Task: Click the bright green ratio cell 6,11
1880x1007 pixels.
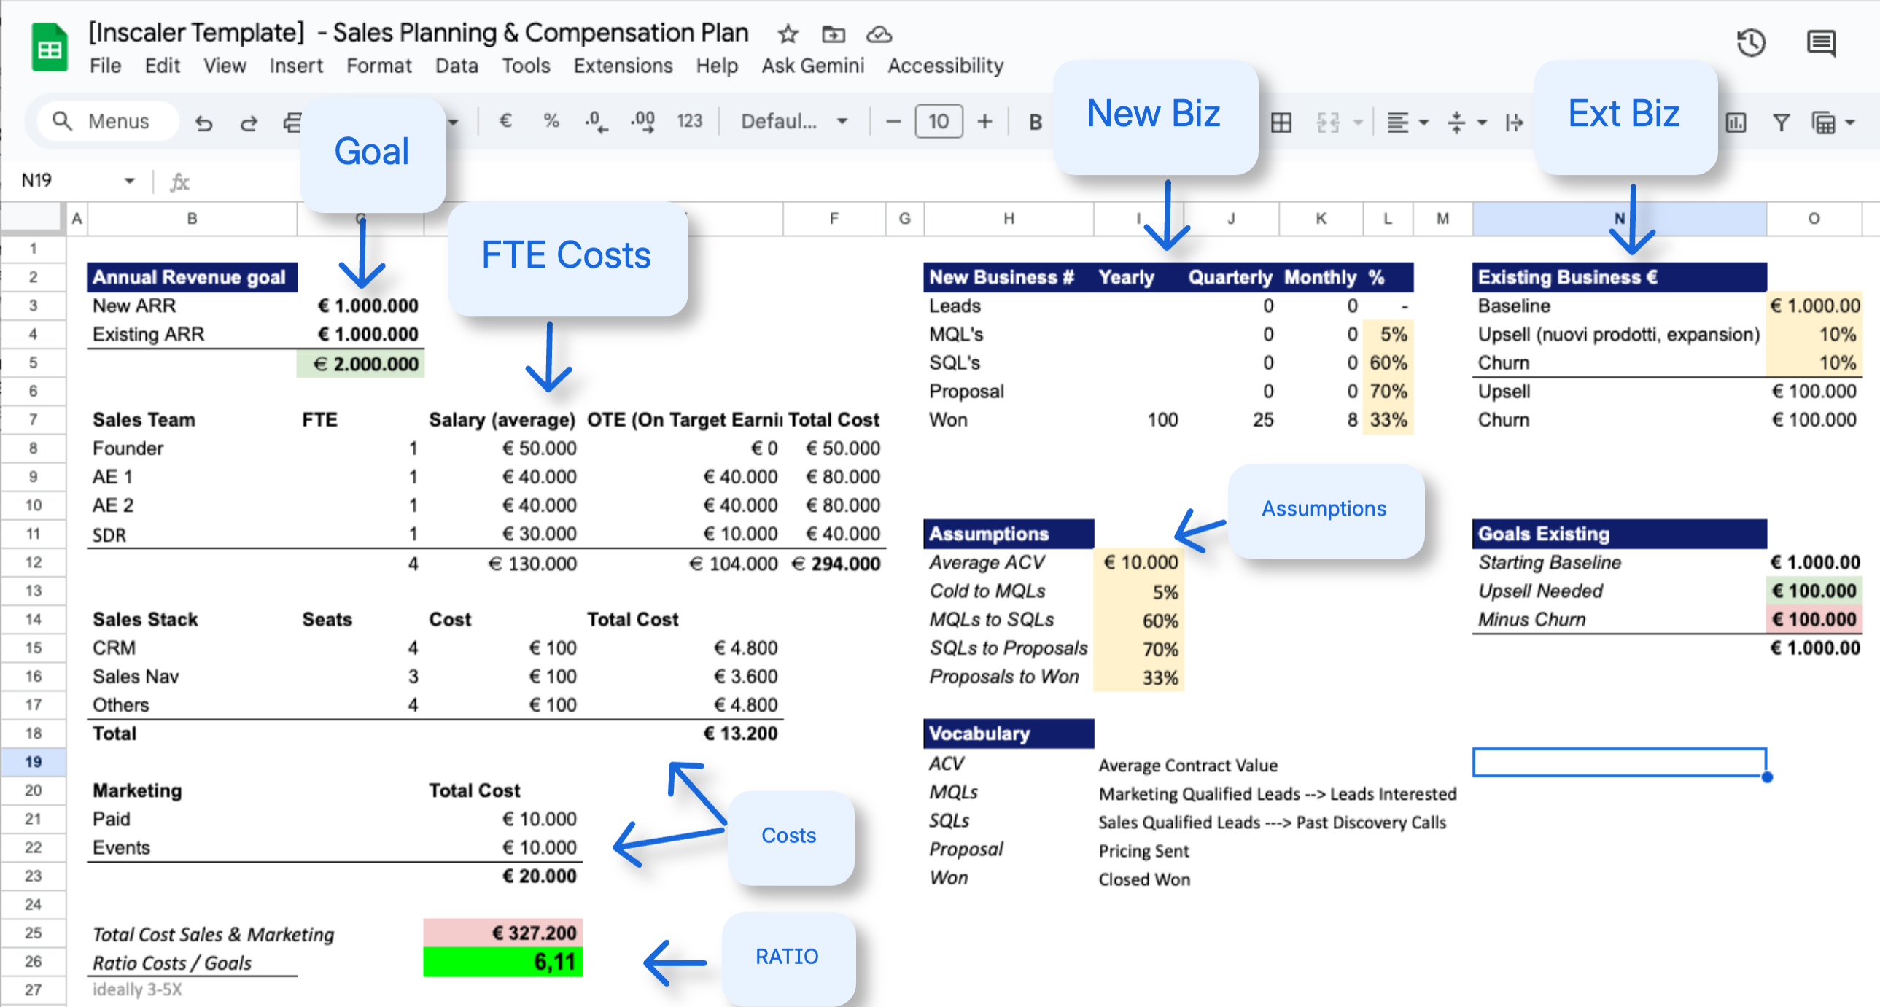Action: click(503, 962)
